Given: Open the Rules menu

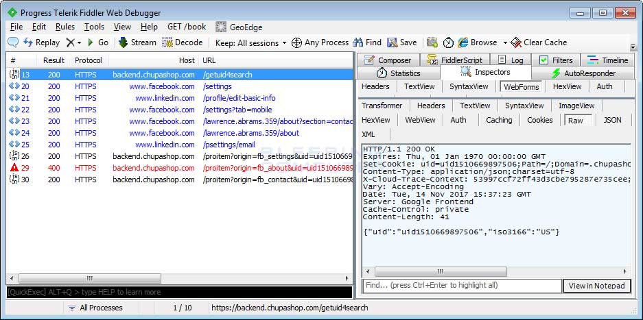Looking at the screenshot, I should [x=65, y=27].
